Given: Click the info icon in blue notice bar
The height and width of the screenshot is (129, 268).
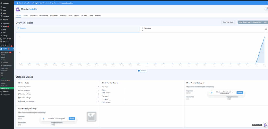Looking at the screenshot, I should [x=18, y=3].
